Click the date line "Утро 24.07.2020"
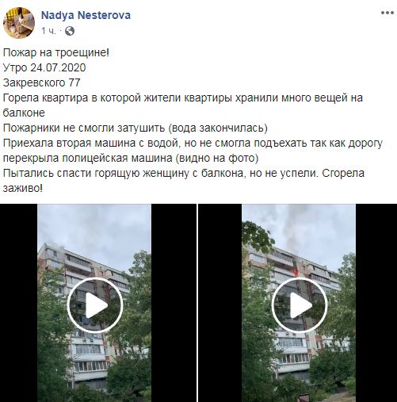This screenshot has height=402, width=397. [44, 68]
